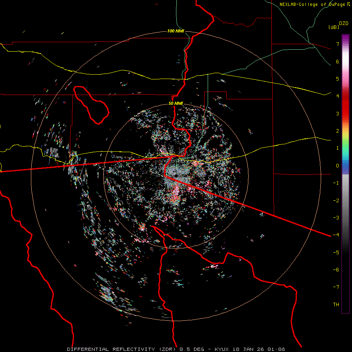Click the [dB] unit label
Viewport: 352px width, 352px height.
(x=334, y=27)
